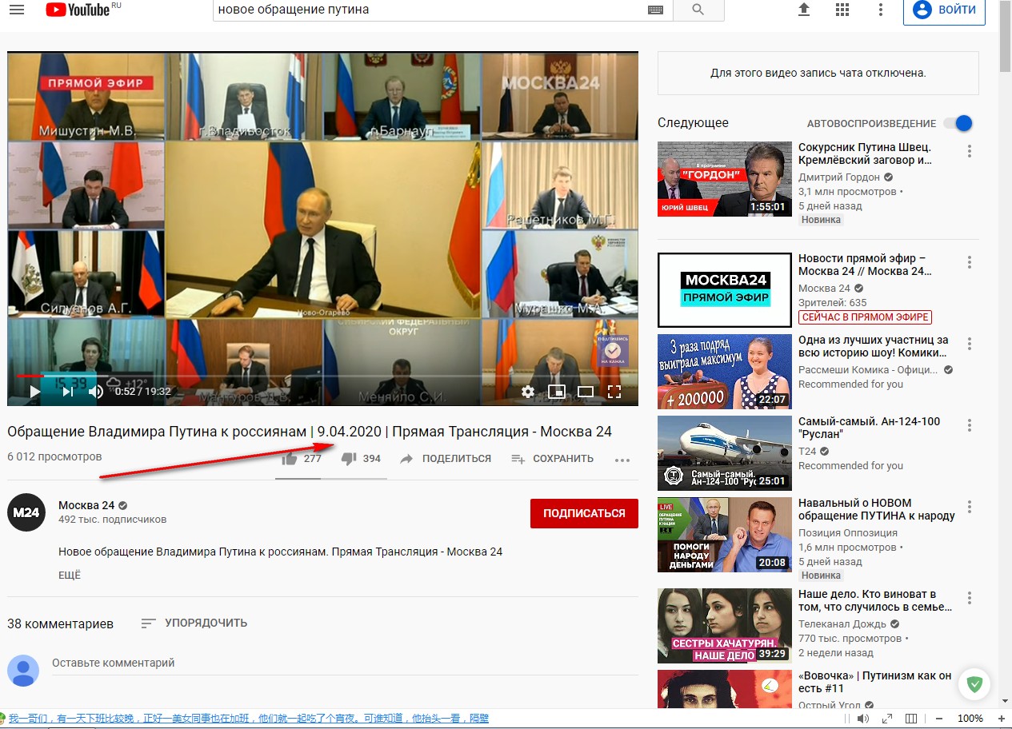The width and height of the screenshot is (1012, 729).
Task: Open video title Сокурсник Путина Швец
Action: pyautogui.click(x=866, y=154)
